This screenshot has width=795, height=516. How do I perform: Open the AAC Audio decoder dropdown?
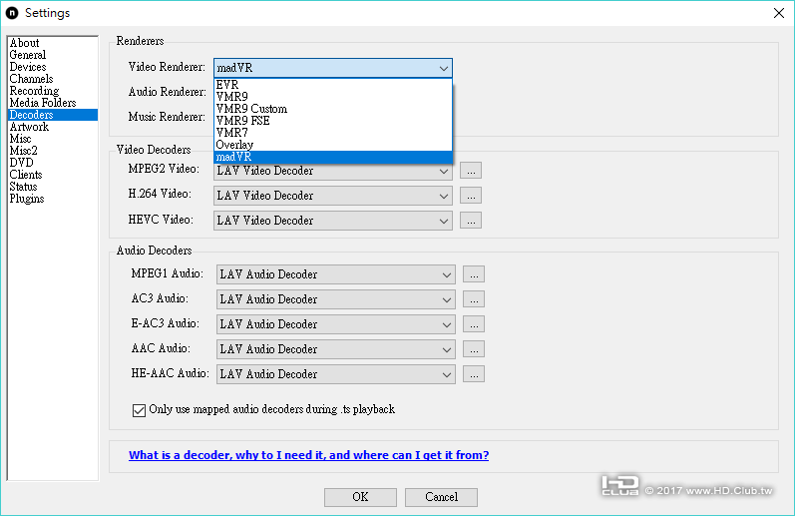pyautogui.click(x=335, y=349)
